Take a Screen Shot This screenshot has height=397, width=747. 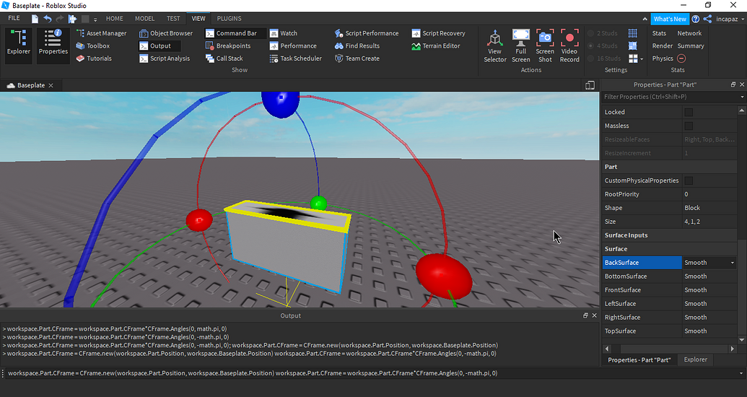pos(545,45)
